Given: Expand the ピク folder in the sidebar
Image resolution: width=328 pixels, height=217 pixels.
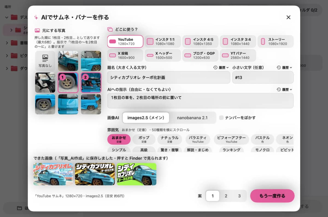Looking at the screenshot, I should point(7,56).
